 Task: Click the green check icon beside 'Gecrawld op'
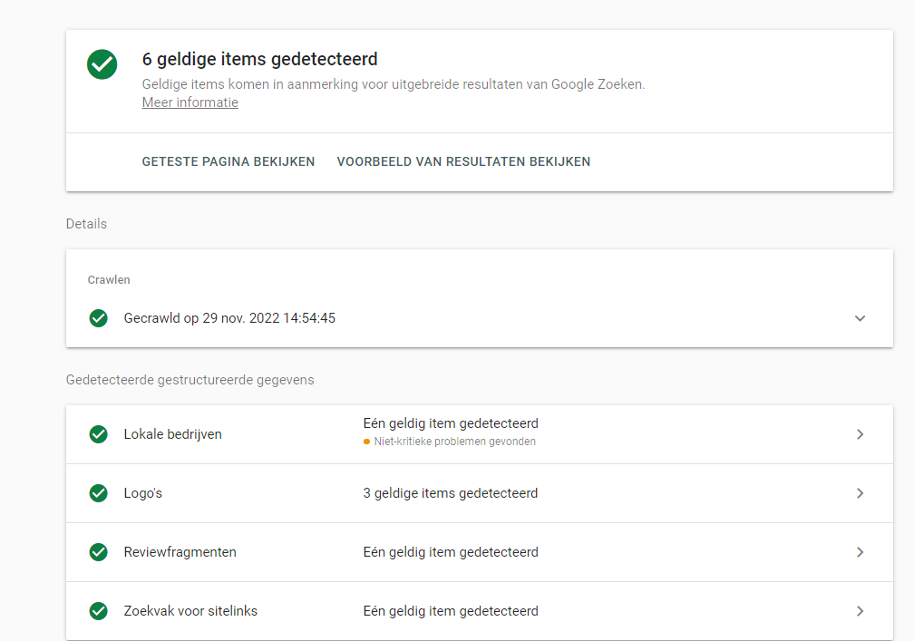99,318
